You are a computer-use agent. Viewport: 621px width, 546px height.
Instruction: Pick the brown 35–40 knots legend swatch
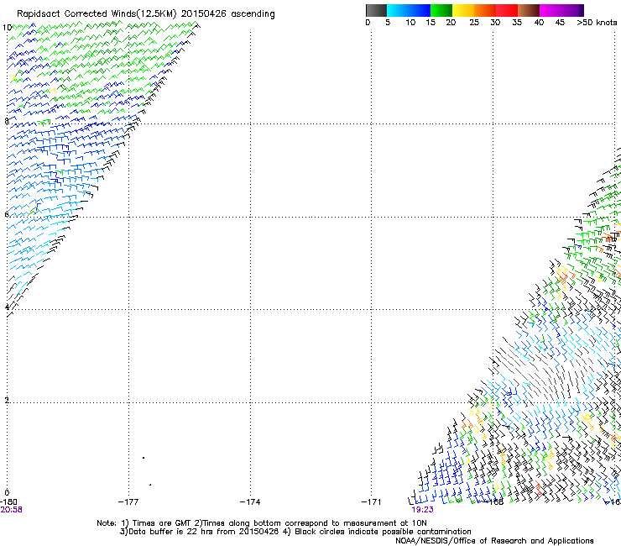[x=529, y=10]
